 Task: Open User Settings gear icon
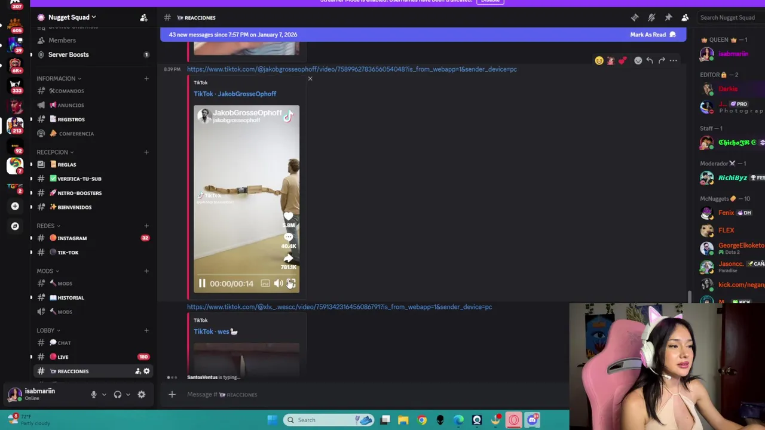pyautogui.click(x=142, y=395)
